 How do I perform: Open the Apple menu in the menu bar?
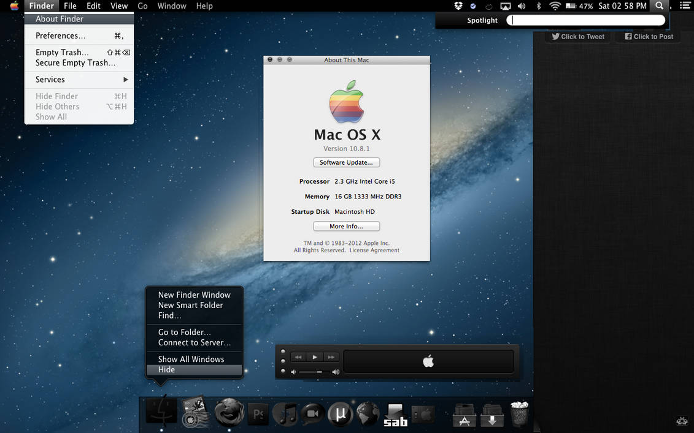pyautogui.click(x=15, y=6)
